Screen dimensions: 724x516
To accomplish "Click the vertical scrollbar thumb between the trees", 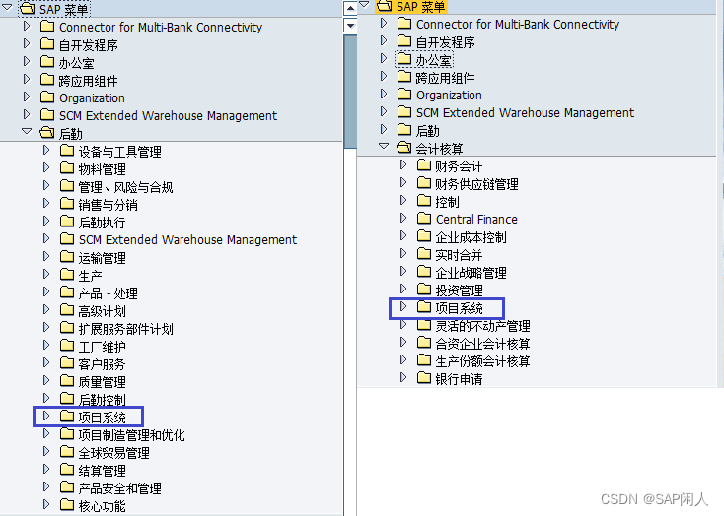I will point(350,93).
